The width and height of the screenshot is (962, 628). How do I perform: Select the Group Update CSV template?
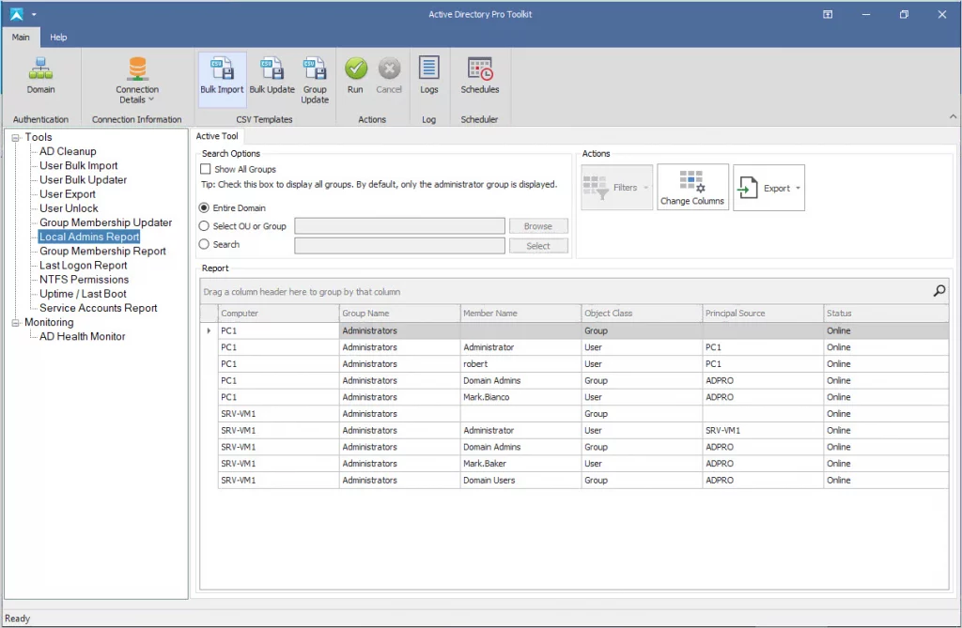coord(315,80)
